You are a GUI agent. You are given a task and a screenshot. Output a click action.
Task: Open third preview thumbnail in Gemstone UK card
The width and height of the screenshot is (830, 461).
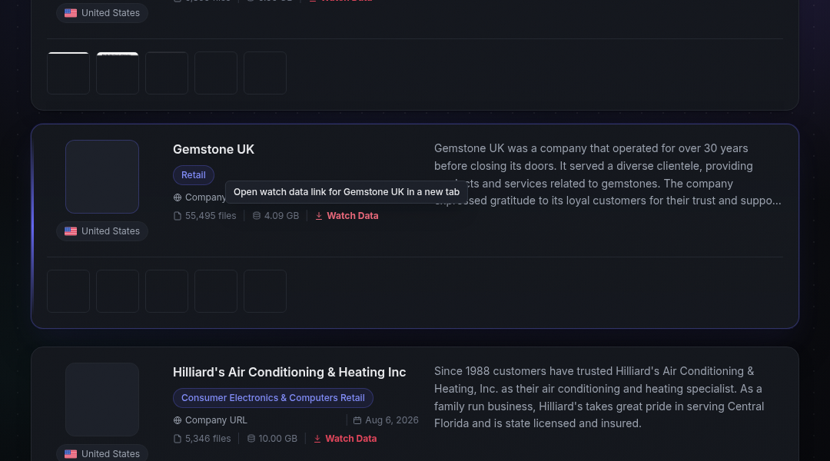167,291
